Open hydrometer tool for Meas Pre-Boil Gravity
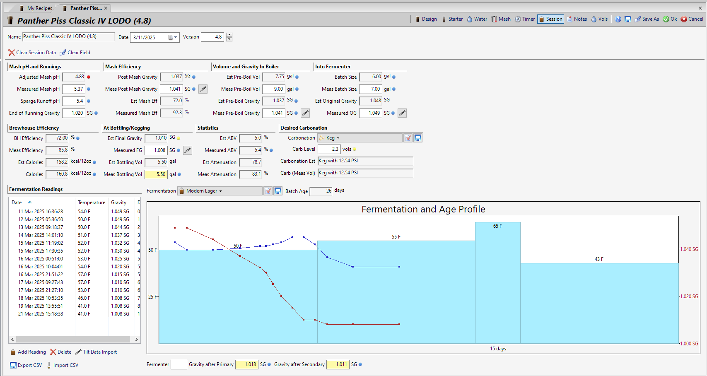This screenshot has width=707, height=376. click(x=305, y=113)
